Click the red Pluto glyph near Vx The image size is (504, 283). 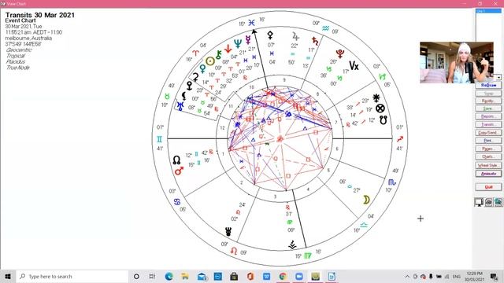click(340, 53)
